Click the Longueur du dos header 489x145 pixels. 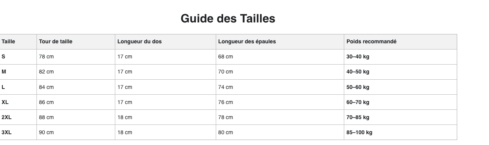tap(166, 41)
